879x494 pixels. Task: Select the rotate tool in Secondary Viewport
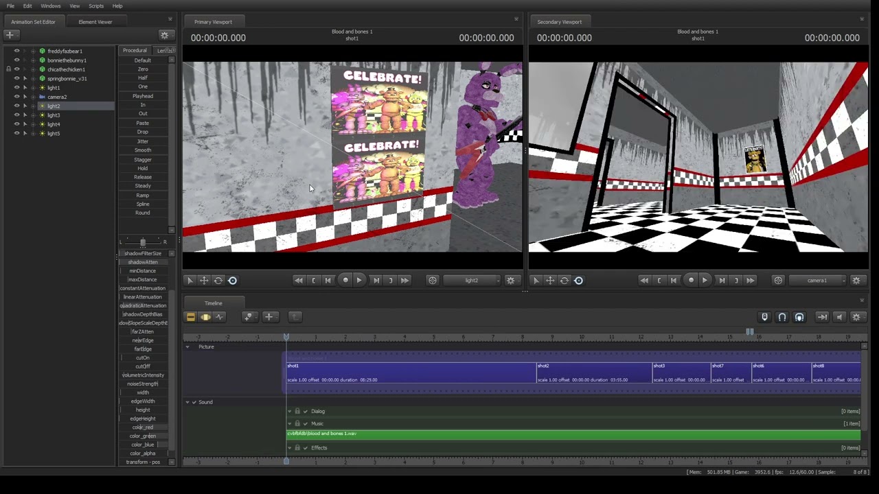pyautogui.click(x=564, y=280)
